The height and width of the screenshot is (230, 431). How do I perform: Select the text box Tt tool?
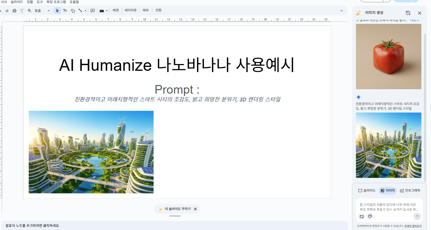coord(65,11)
